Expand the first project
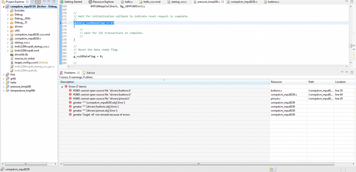Image resolution: width=356 pixels, height=172 pixels. 4,74
